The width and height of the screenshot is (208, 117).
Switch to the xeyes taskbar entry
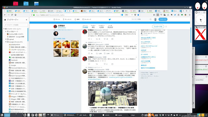tap(119, 115)
